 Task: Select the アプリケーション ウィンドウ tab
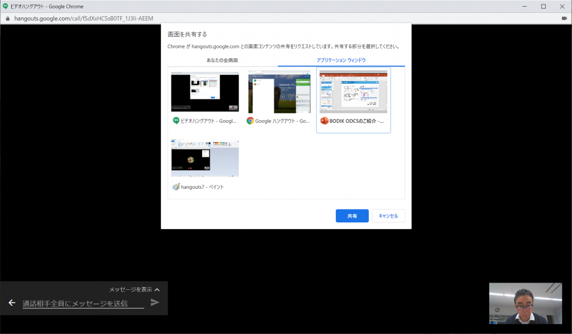341,60
